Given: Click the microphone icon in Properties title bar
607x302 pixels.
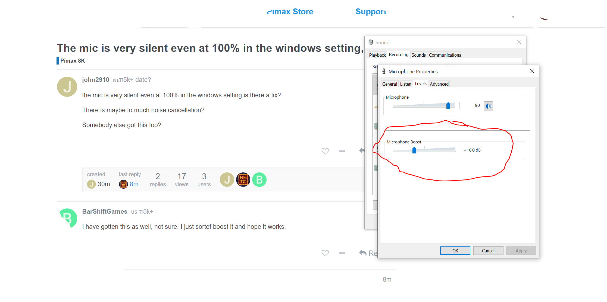Looking at the screenshot, I should [x=384, y=71].
